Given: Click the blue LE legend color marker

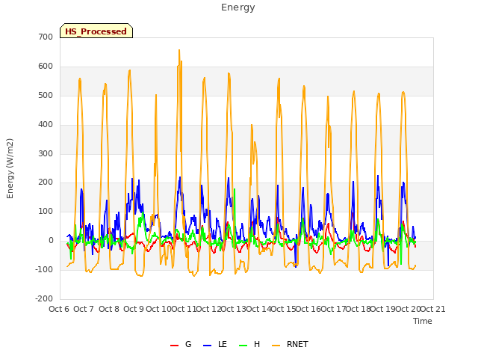Looking at the screenshot, I should (x=207, y=346).
